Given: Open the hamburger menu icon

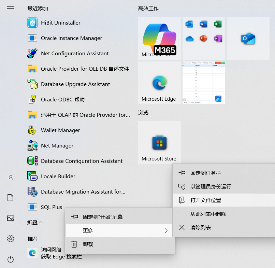Looking at the screenshot, I should pos(11,9).
